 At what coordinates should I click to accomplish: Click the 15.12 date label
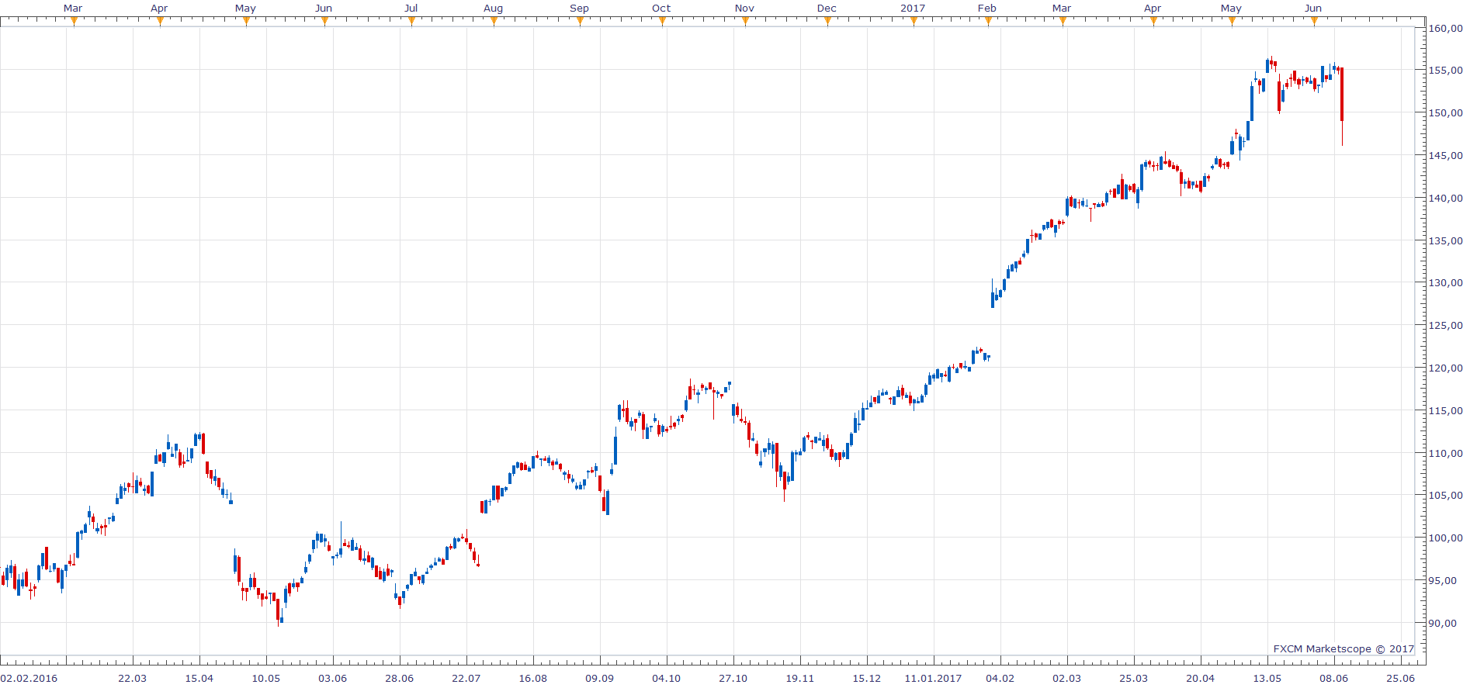click(866, 678)
